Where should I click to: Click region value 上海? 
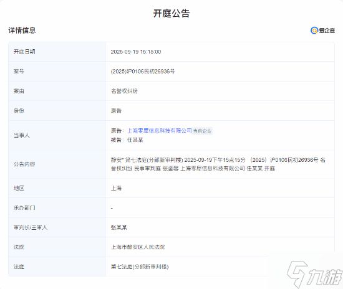pos(116,188)
